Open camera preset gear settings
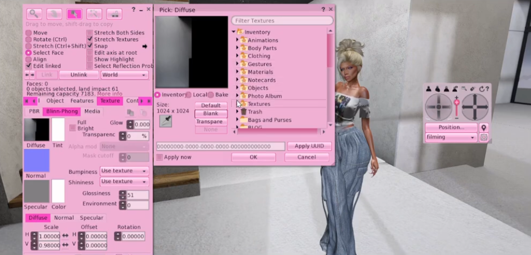 point(484,138)
